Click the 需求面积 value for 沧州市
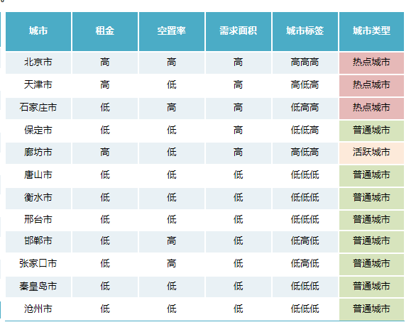Viewport: 416px width, 327px height. tap(239, 309)
